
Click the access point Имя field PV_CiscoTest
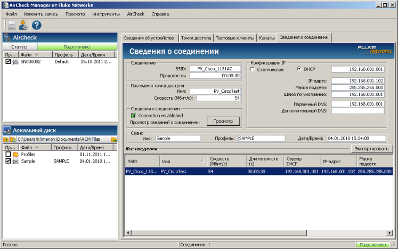[215, 91]
